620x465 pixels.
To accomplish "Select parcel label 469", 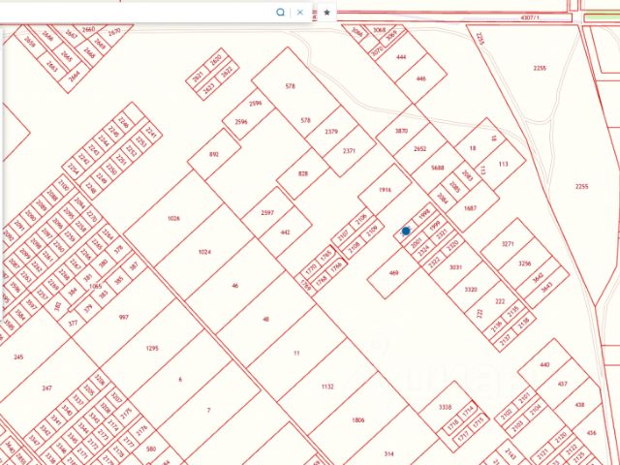I will pos(394,273).
